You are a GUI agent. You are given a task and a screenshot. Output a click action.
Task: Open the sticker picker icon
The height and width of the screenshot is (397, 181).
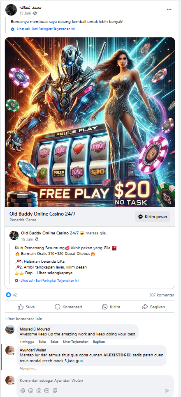click(55, 390)
